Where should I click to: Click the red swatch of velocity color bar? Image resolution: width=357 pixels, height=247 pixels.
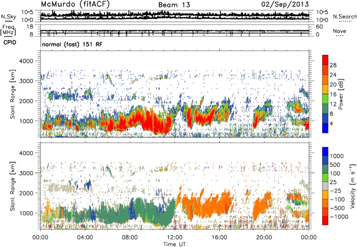click(x=325, y=221)
